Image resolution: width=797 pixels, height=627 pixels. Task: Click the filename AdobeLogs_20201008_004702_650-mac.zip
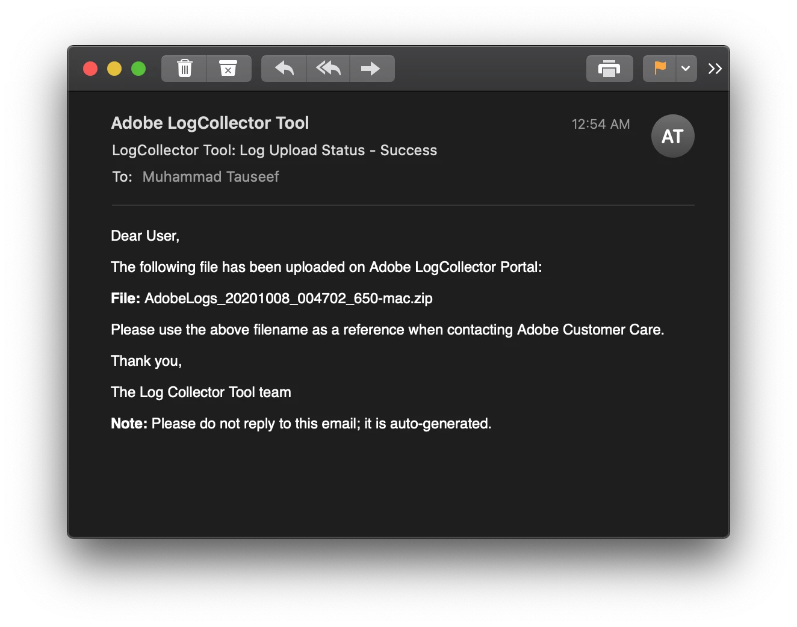click(288, 298)
